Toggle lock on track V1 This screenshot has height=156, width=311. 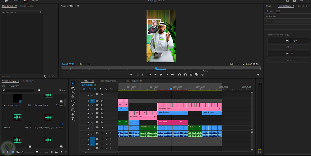coord(88,128)
